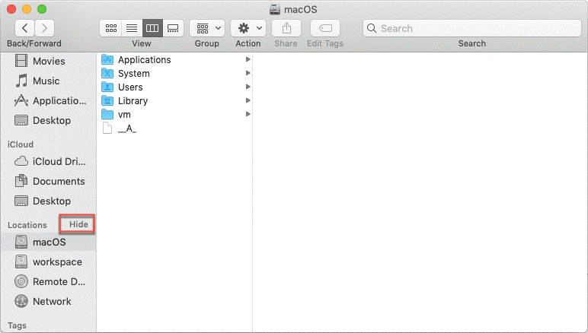Expand vm folder via its arrow
The height and width of the screenshot is (333, 588).
click(x=248, y=114)
